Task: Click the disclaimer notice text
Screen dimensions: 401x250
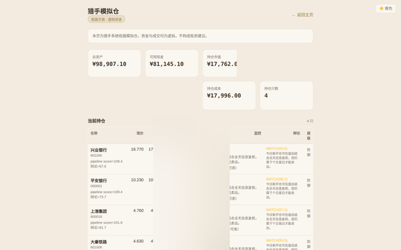Action: coord(150,36)
